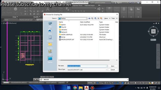Click Bandicam record icon on taskbar
This screenshot has width=161, height=90.
point(92,88)
